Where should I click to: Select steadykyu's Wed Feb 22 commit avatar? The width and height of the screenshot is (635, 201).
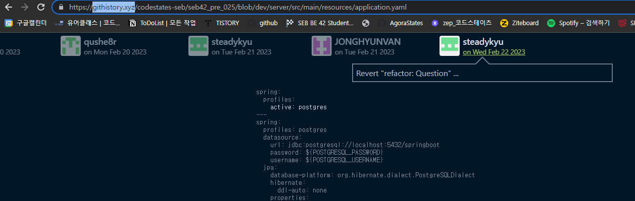(450, 46)
